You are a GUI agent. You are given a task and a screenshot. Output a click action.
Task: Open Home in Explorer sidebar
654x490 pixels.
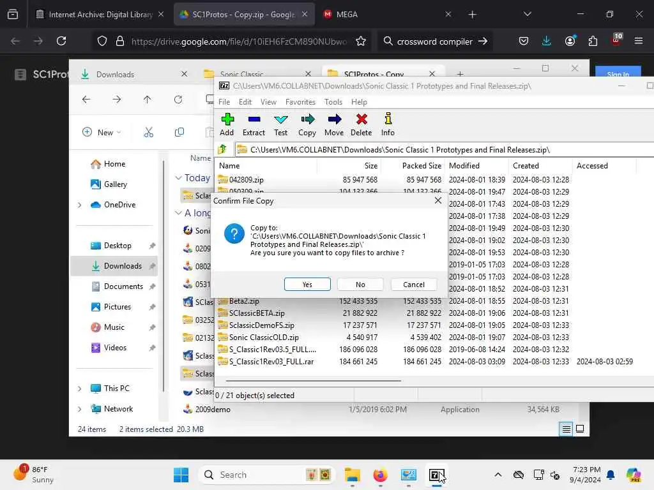coord(109,164)
